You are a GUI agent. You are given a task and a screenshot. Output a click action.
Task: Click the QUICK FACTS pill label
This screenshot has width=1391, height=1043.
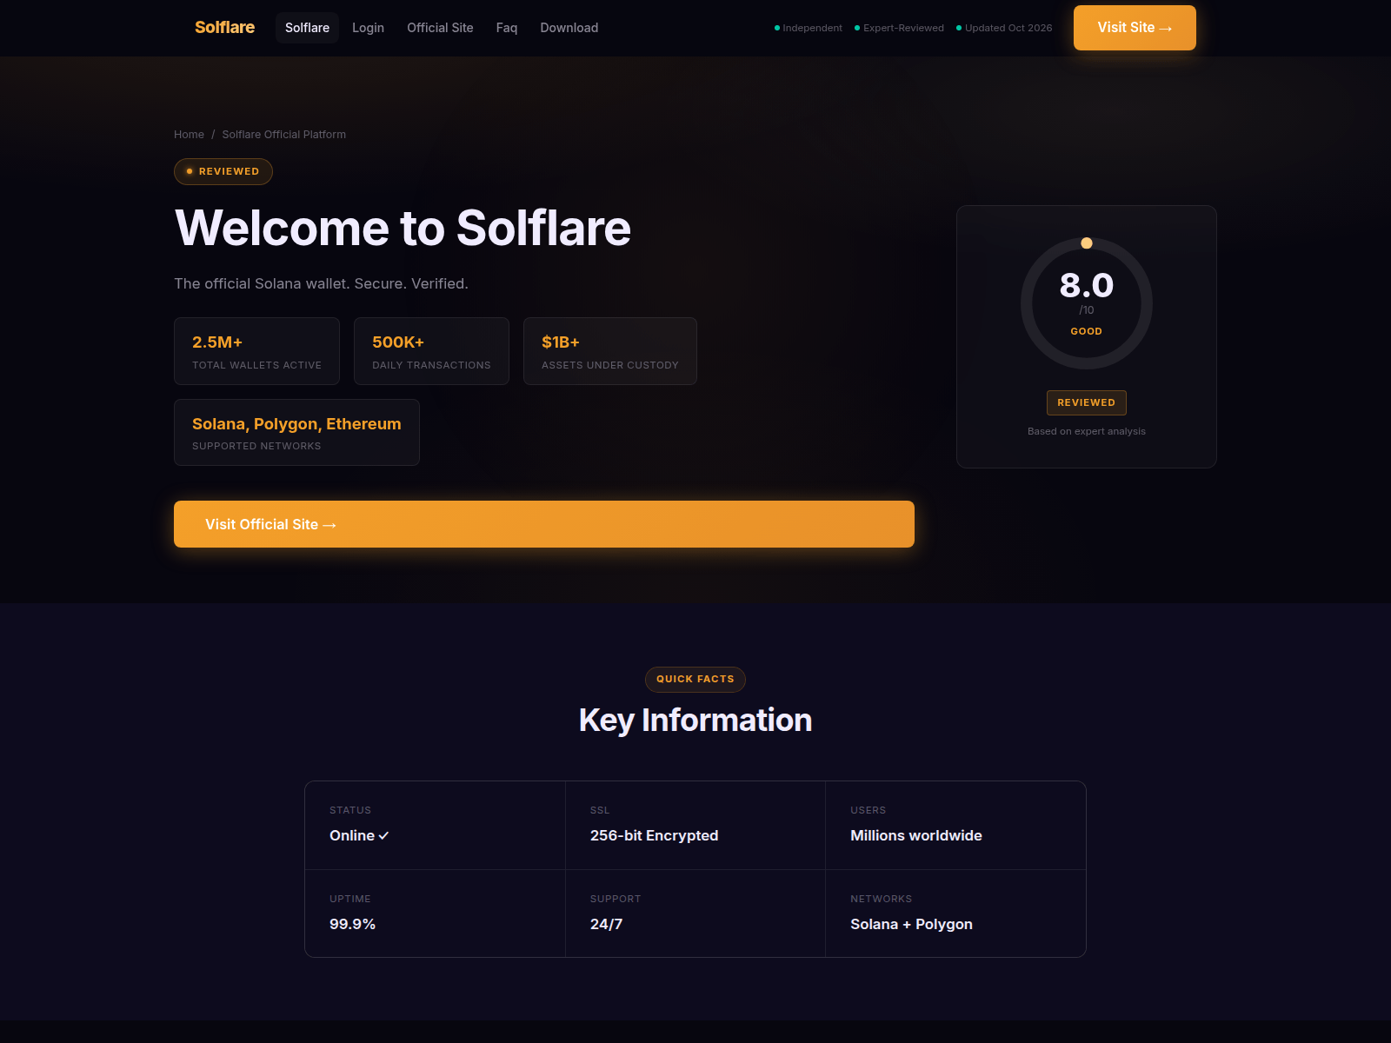(695, 680)
